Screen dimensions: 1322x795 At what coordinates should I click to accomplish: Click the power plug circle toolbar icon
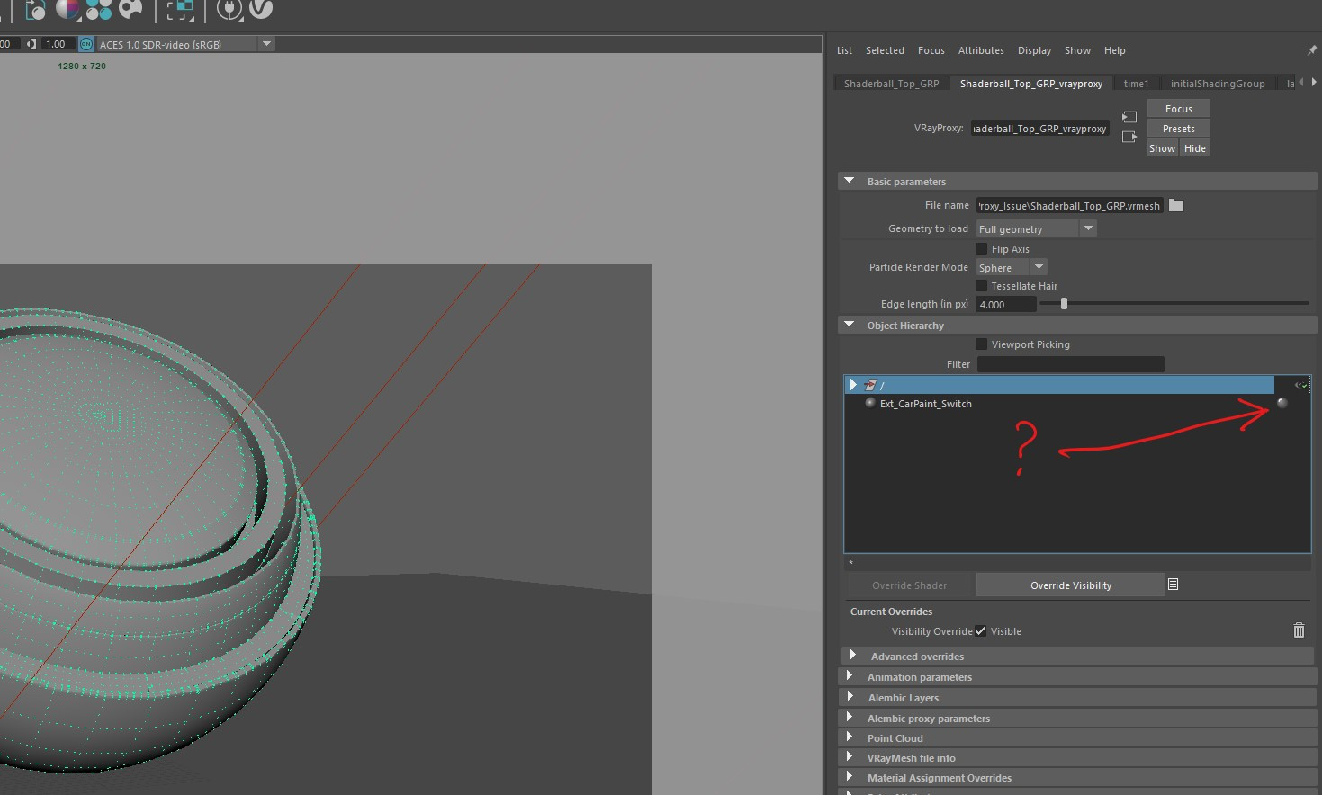click(x=229, y=9)
